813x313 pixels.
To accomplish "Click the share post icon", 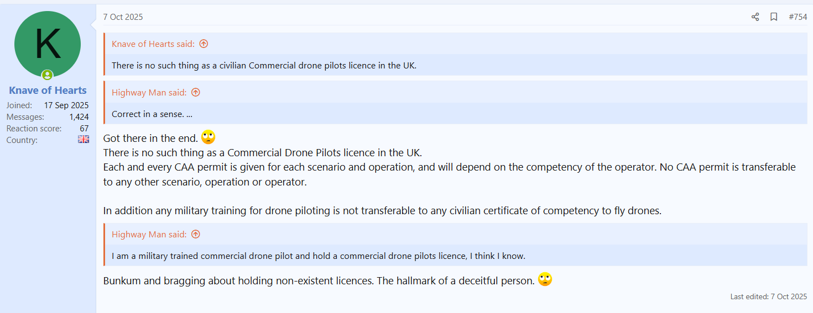I will tap(755, 17).
